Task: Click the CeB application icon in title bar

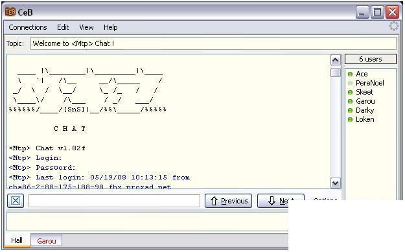Action: pyautogui.click(x=10, y=12)
